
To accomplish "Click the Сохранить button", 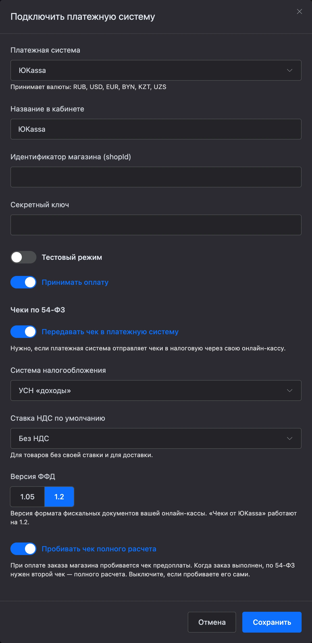I will 272,622.
